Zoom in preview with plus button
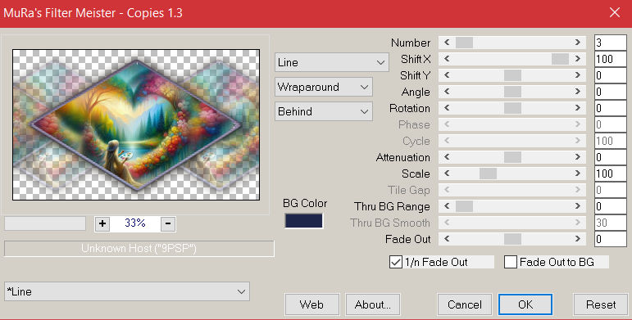 click(x=102, y=223)
